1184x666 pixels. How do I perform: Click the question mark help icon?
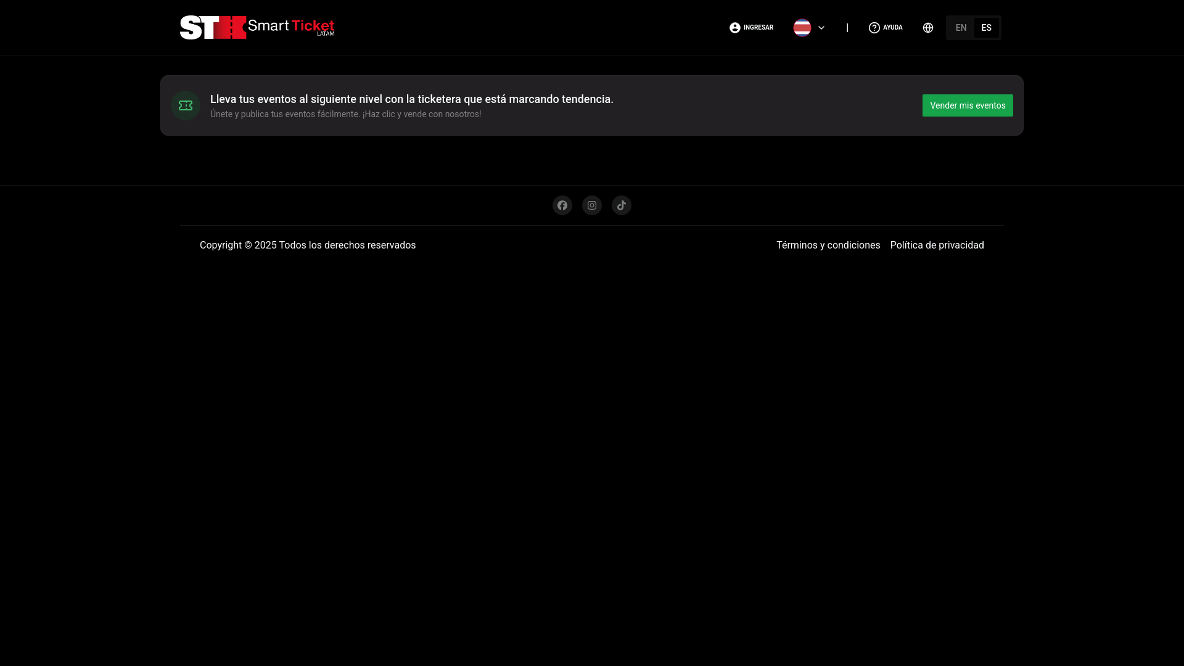(874, 28)
